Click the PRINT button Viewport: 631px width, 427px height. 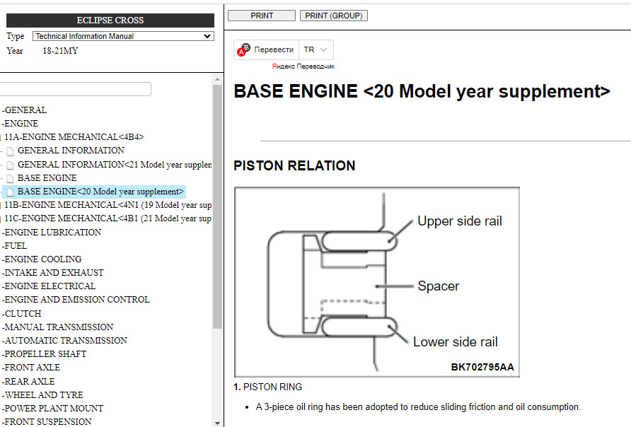262,16
